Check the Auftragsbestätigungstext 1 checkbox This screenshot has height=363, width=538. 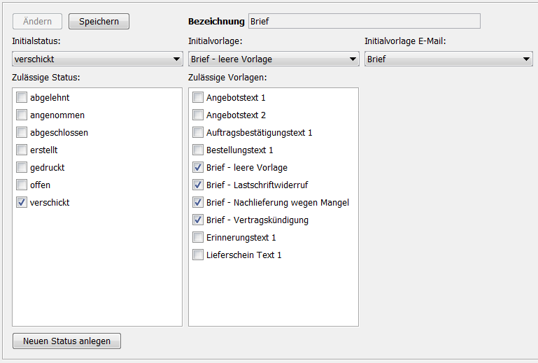(x=199, y=133)
